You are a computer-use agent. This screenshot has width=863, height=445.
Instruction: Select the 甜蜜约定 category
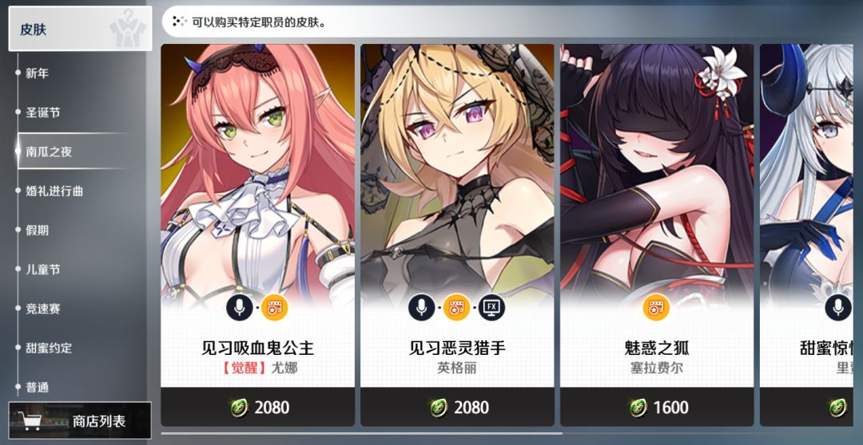[x=49, y=349]
